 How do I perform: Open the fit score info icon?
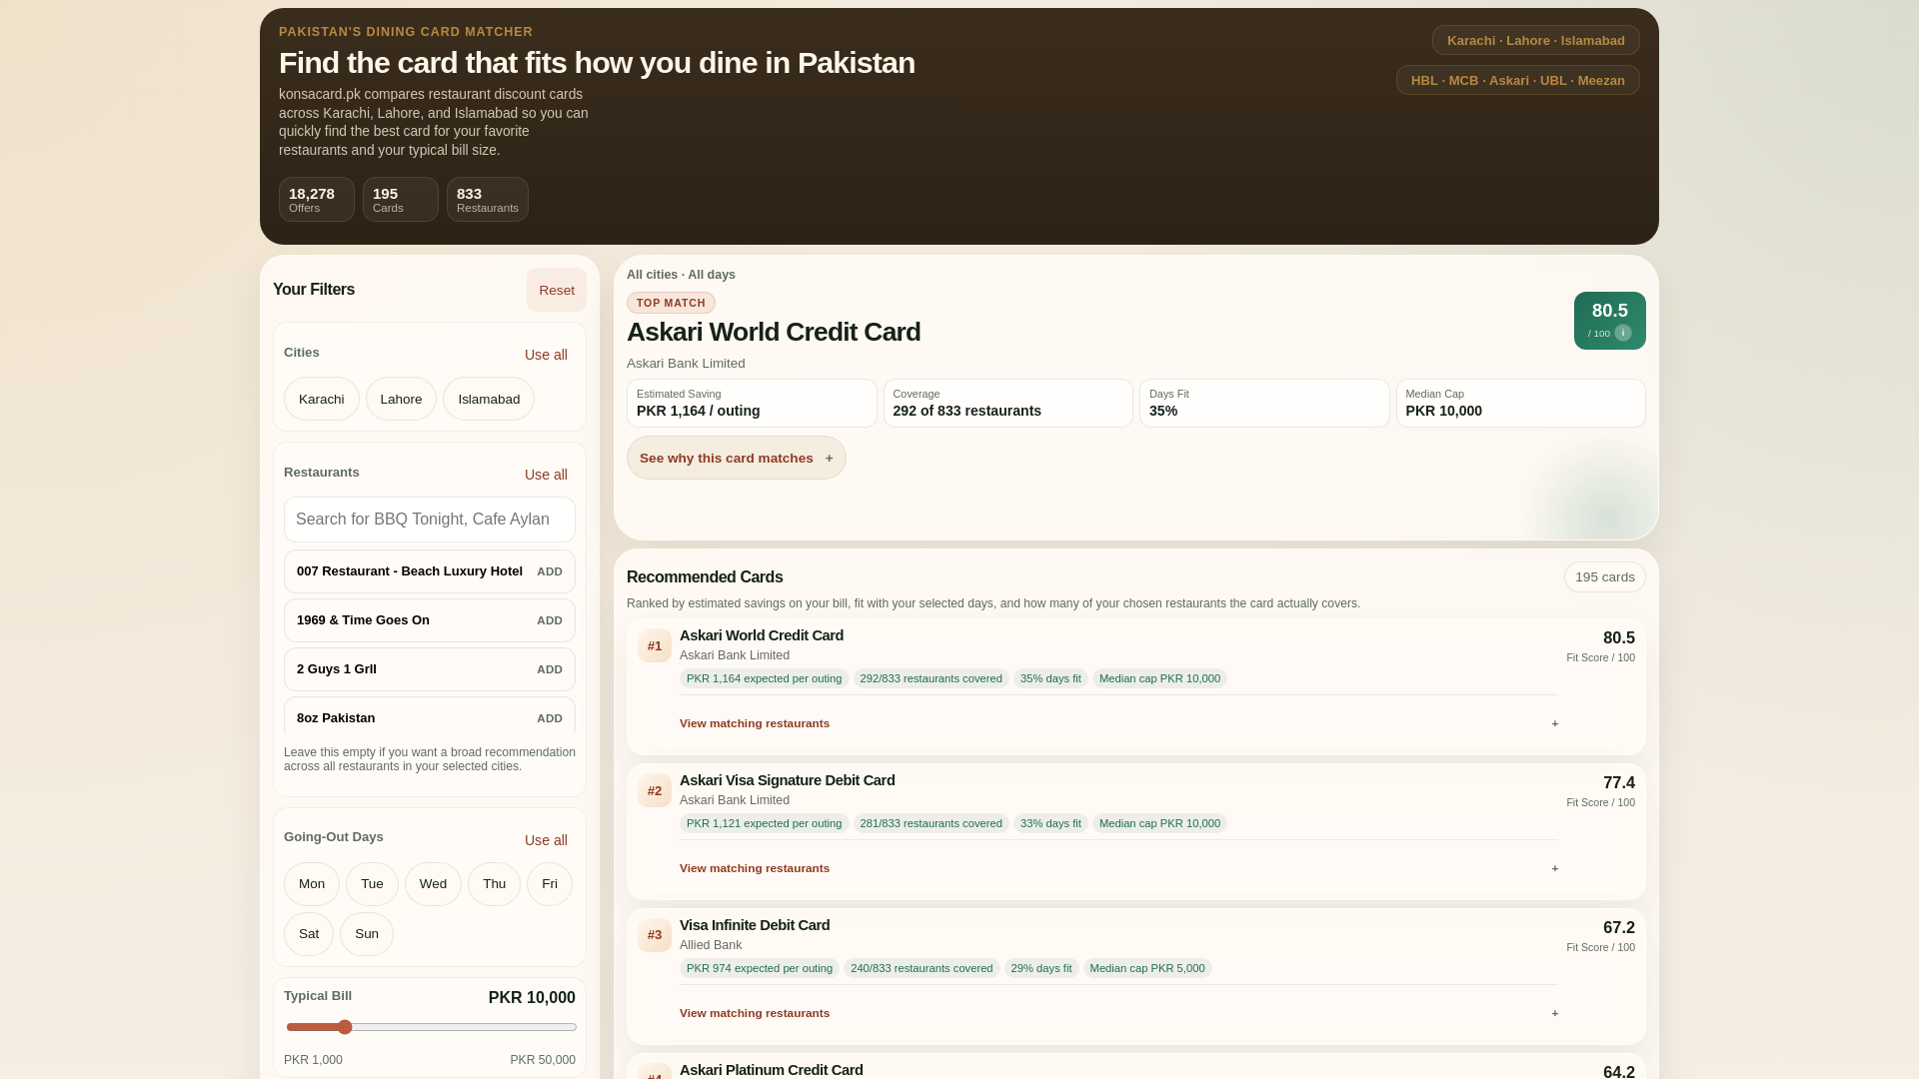pos(1623,333)
